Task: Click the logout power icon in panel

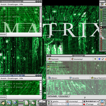Action: 102,104
